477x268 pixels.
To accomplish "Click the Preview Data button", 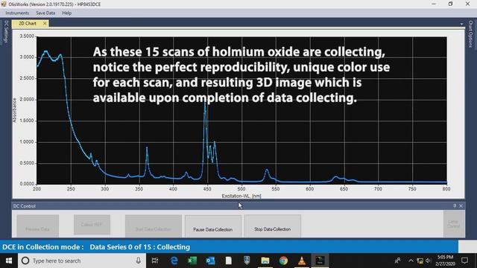I will pos(38,226).
